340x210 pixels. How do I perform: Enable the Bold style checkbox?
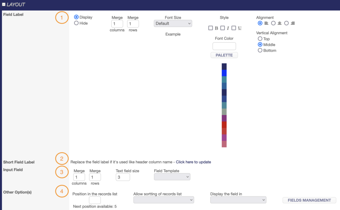(211, 28)
